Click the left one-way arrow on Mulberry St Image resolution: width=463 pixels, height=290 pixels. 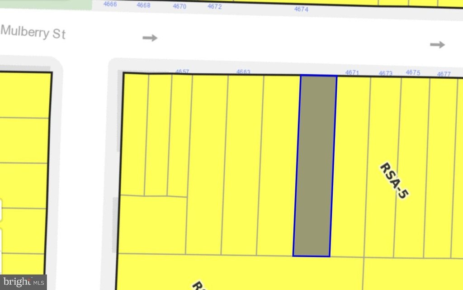pyautogui.click(x=150, y=38)
